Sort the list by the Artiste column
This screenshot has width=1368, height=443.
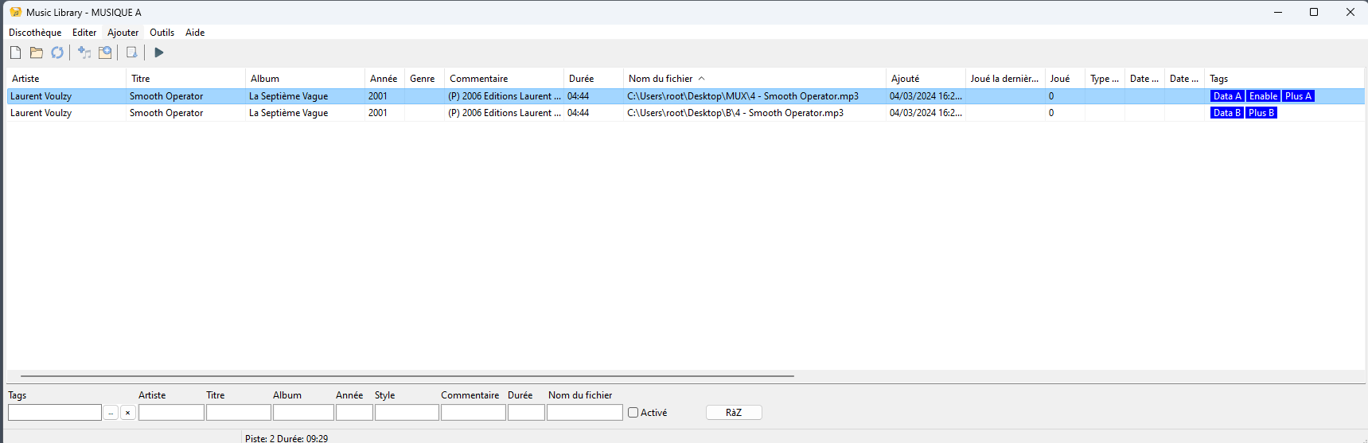25,79
